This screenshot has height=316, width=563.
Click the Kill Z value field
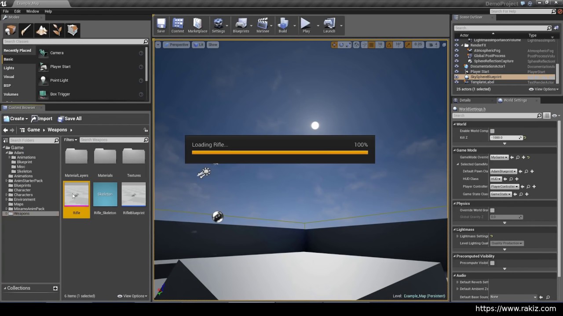(x=506, y=138)
